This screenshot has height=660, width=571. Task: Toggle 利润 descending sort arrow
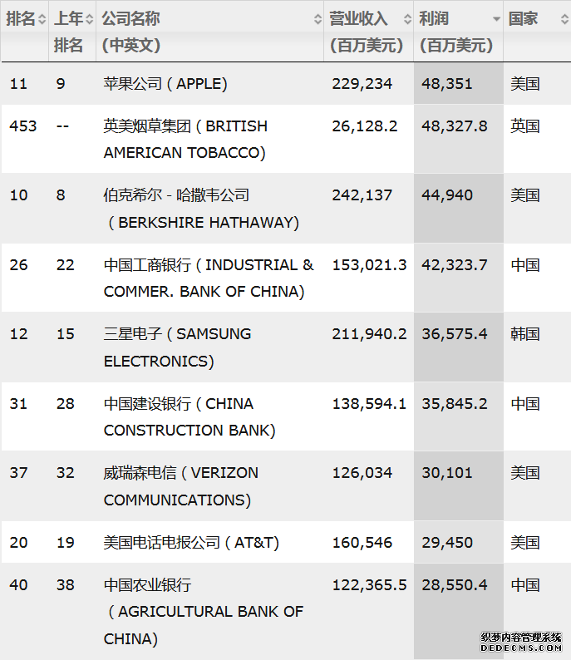(x=496, y=19)
